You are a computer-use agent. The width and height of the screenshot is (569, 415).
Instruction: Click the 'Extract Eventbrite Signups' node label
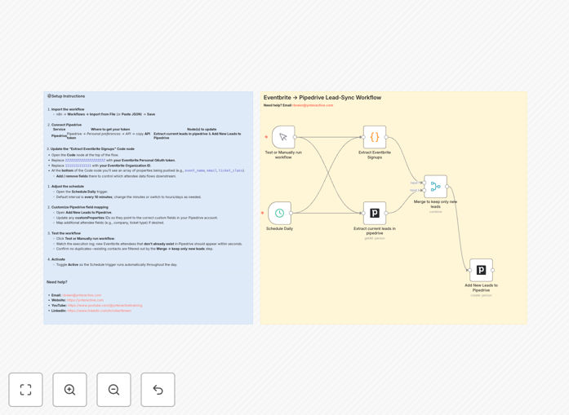pyautogui.click(x=375, y=155)
